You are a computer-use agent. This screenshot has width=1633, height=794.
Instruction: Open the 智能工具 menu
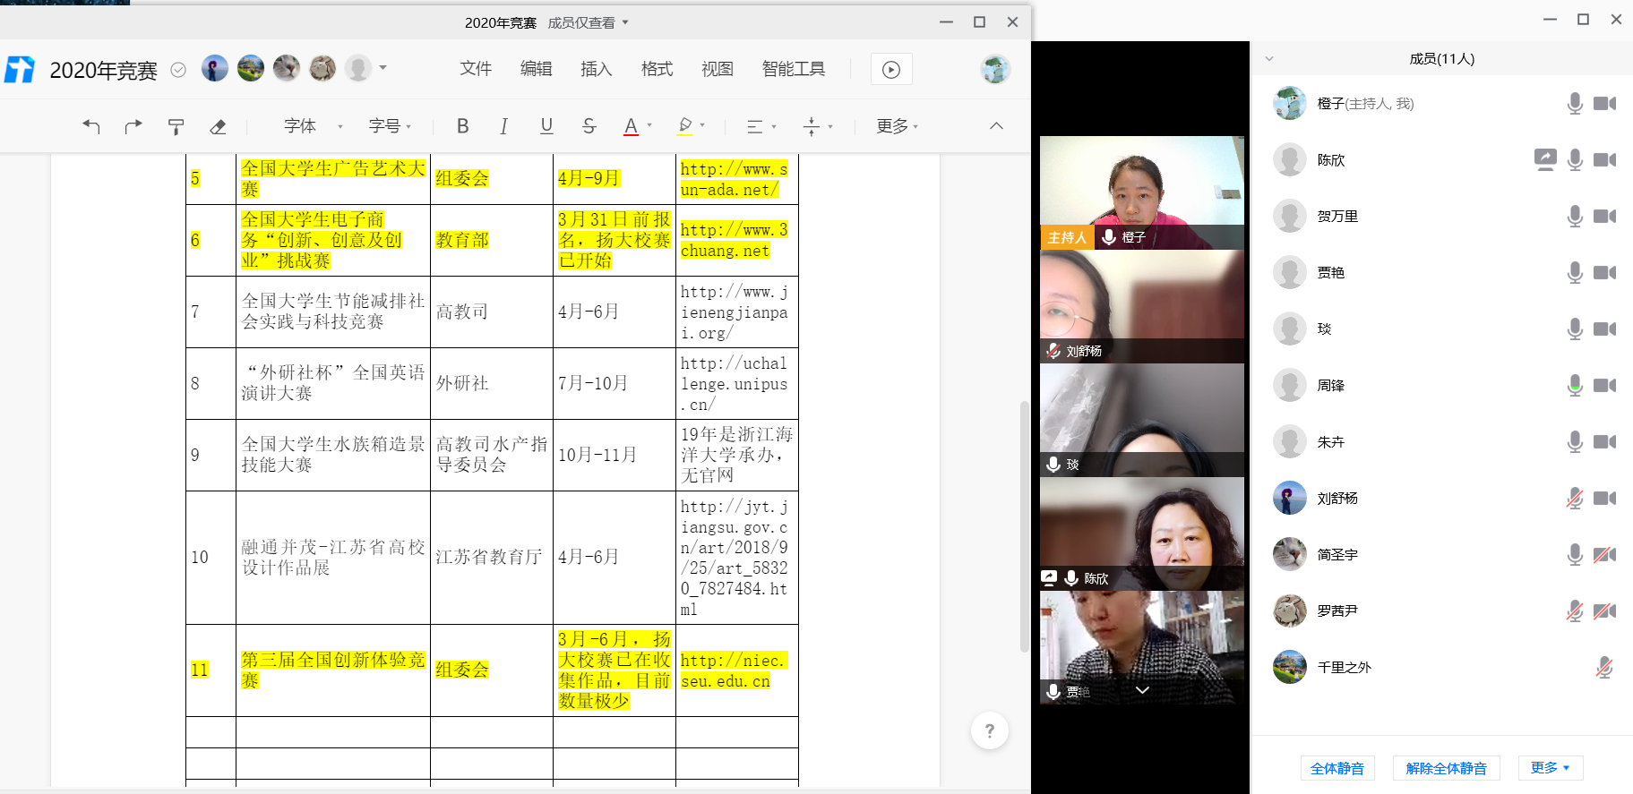(793, 69)
